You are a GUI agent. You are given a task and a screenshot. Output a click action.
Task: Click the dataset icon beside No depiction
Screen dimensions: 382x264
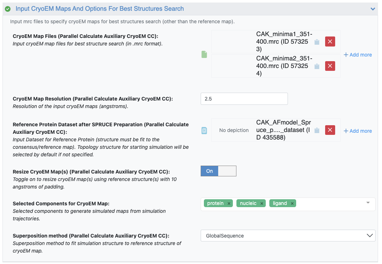pos(204,131)
